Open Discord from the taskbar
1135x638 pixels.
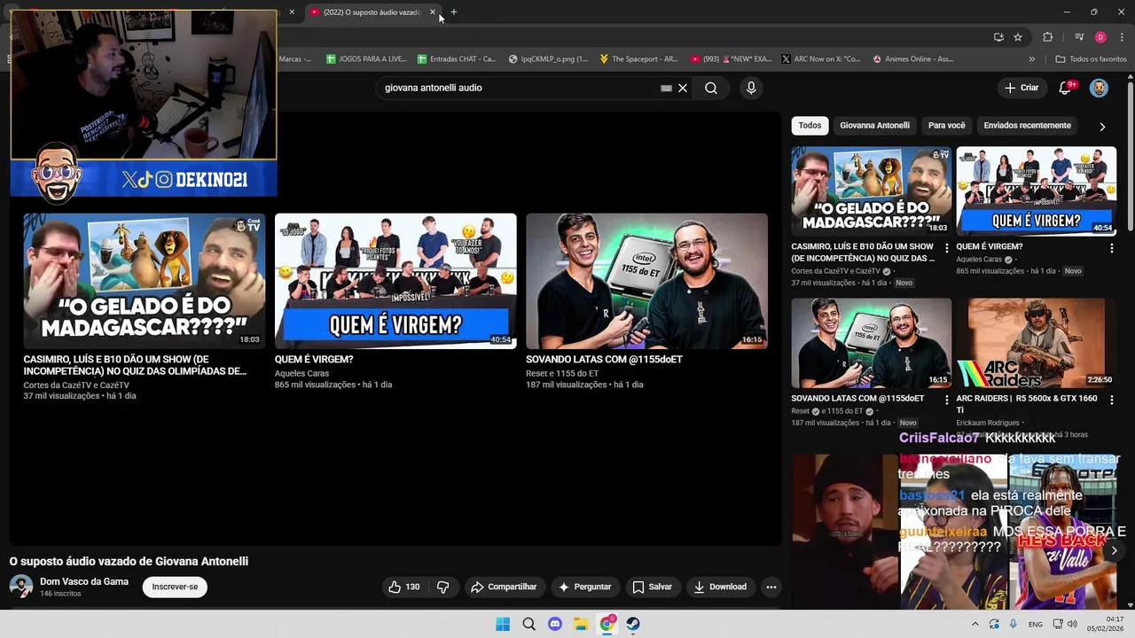(x=555, y=624)
